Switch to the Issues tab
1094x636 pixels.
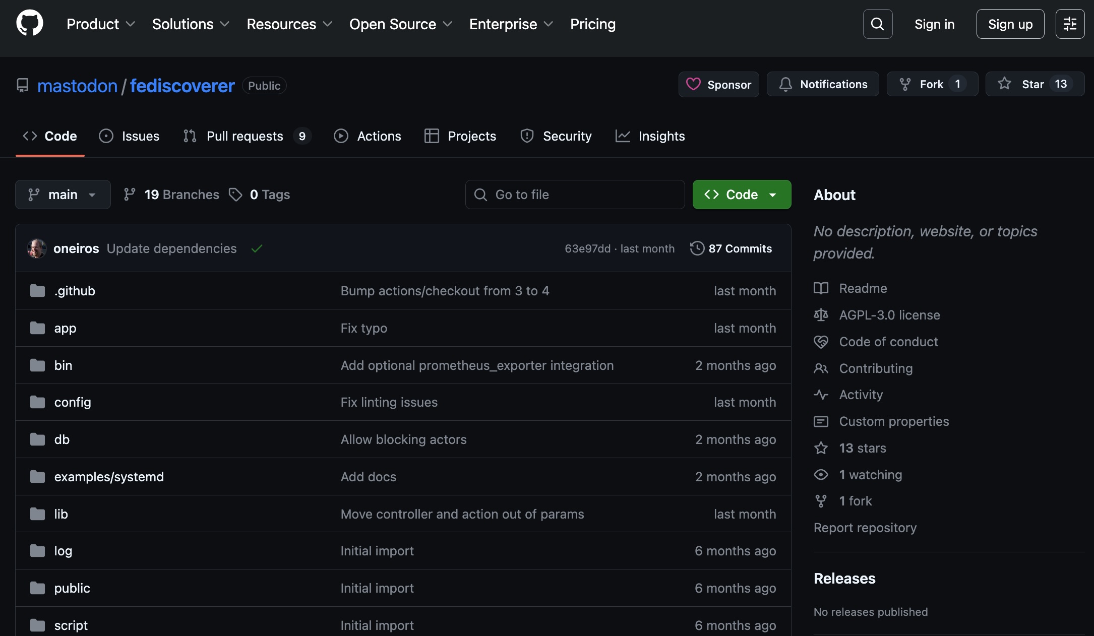coord(129,136)
